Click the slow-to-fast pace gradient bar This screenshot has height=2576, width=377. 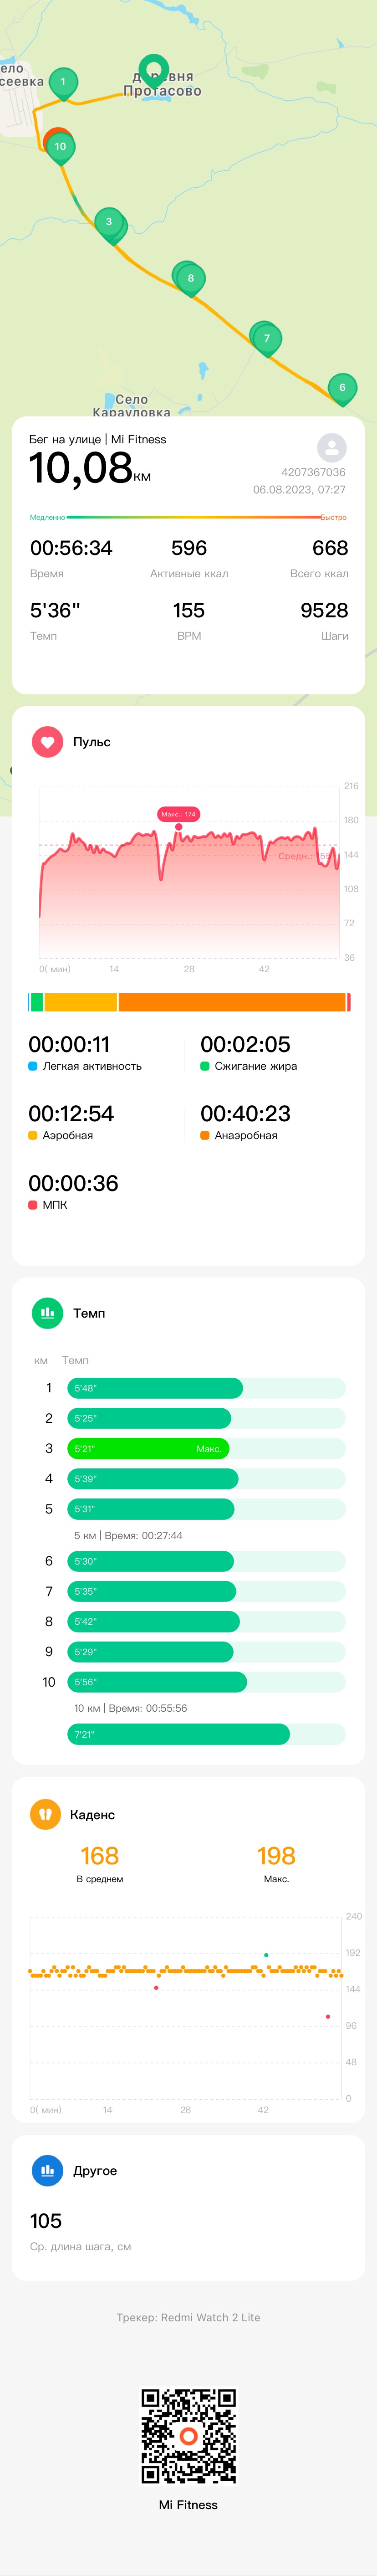point(188,517)
